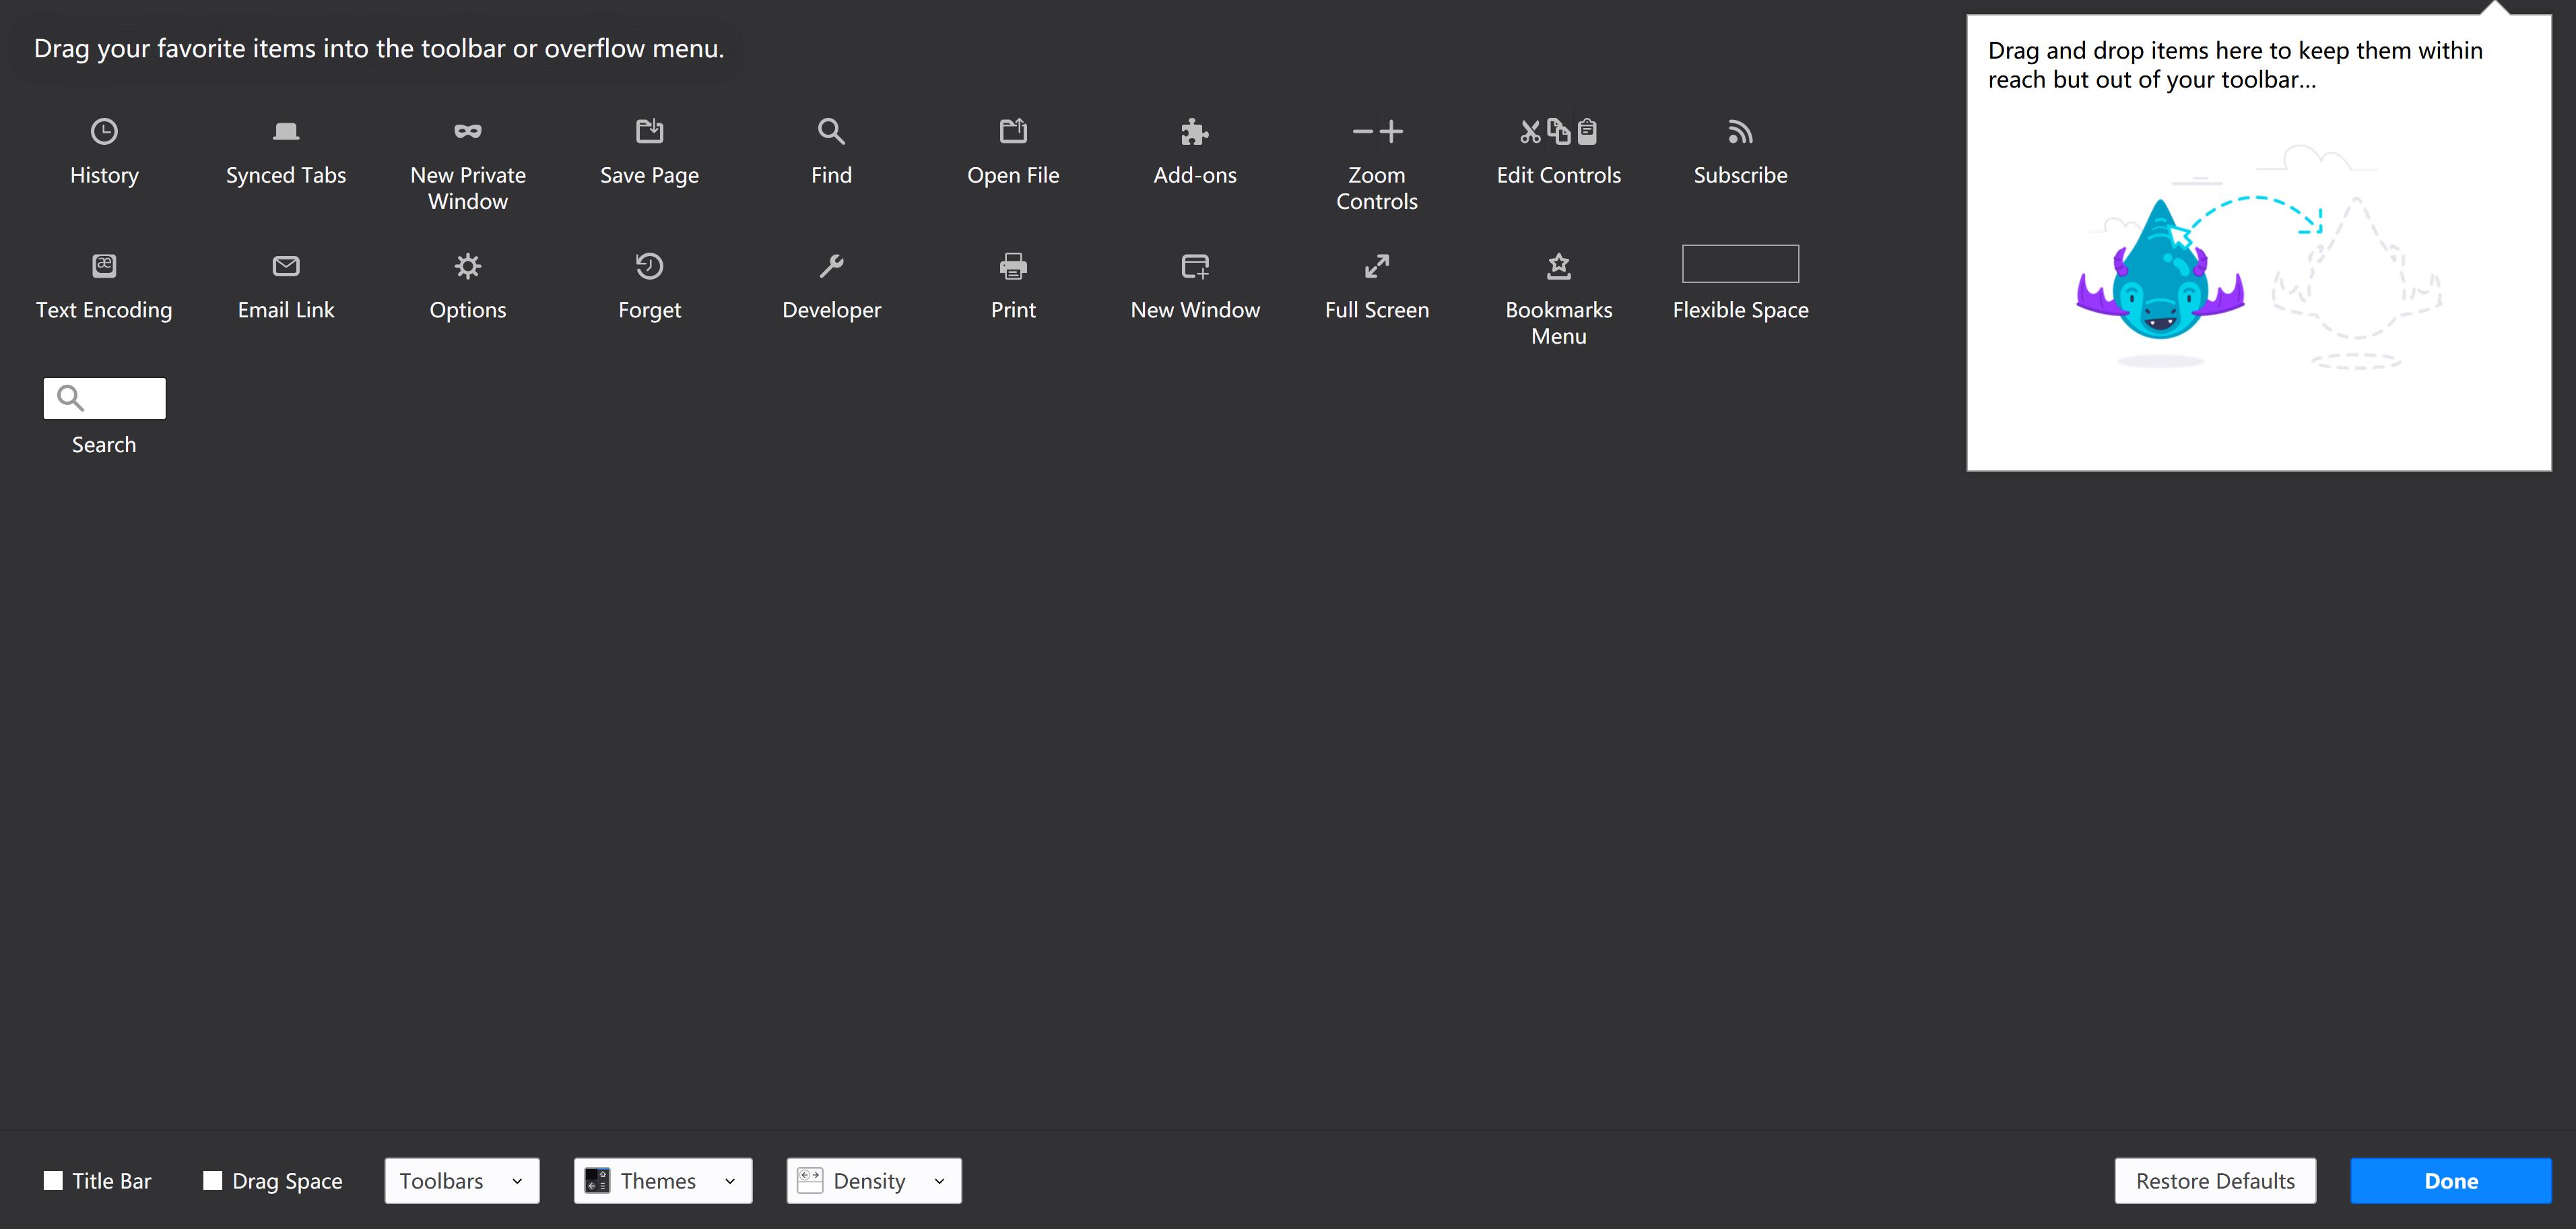Open the Toolbars dropdown menu

tap(462, 1181)
